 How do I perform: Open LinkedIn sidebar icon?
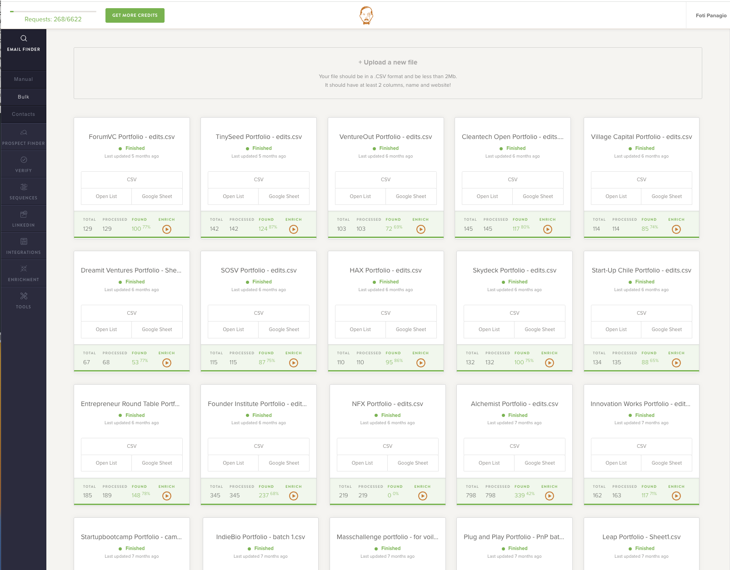[24, 214]
